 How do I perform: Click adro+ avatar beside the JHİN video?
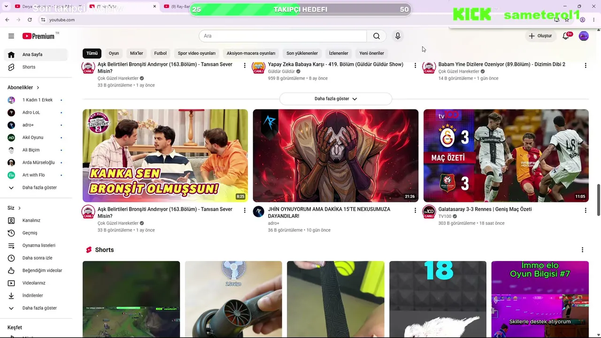(259, 212)
